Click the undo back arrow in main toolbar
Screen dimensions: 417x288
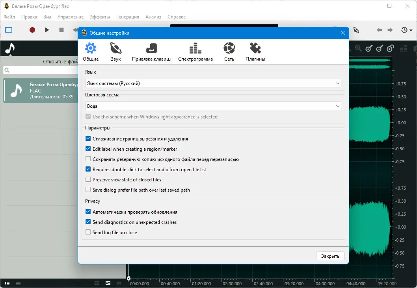point(379,30)
